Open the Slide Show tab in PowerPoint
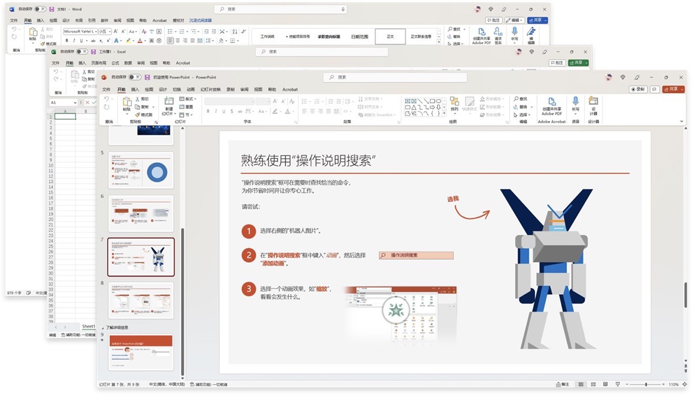Screen dimensions: 692x395 pyautogui.click(x=210, y=90)
